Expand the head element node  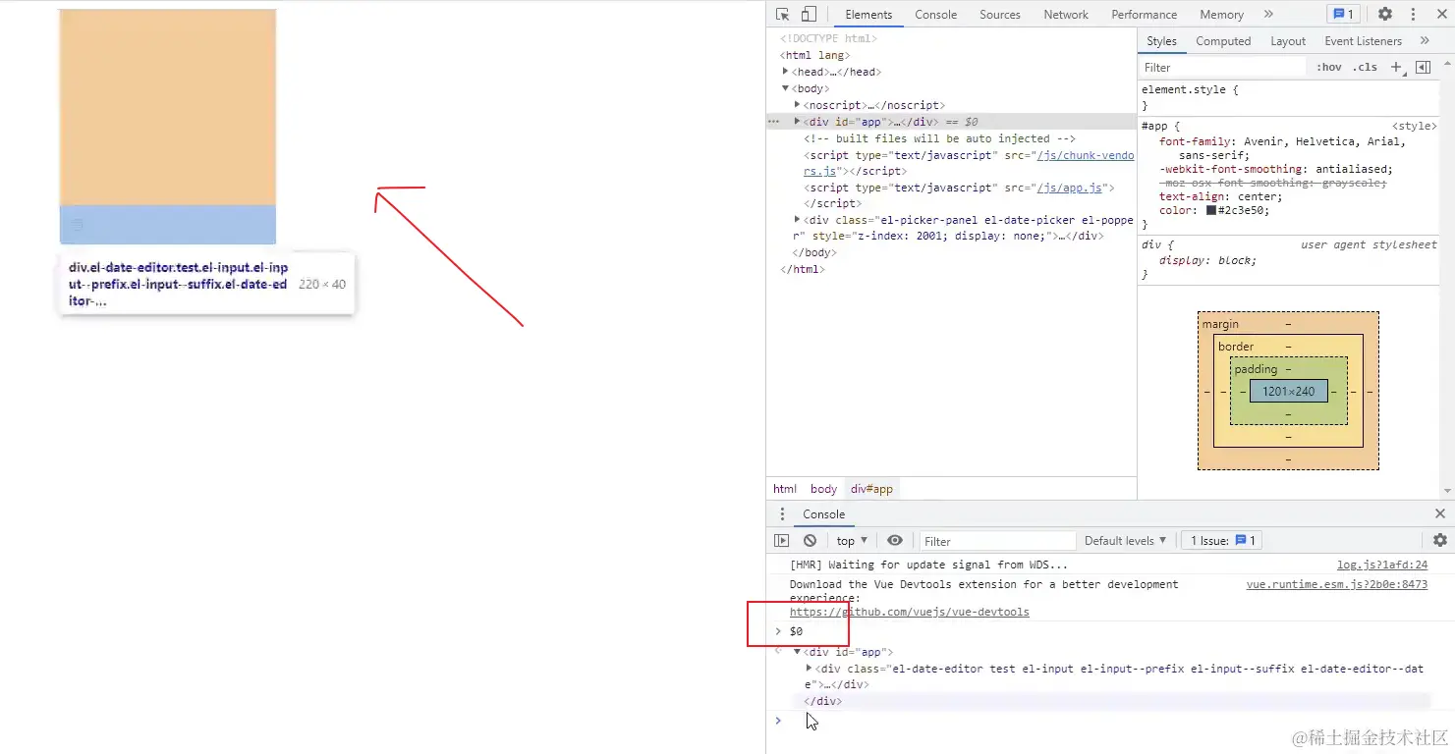click(x=785, y=72)
